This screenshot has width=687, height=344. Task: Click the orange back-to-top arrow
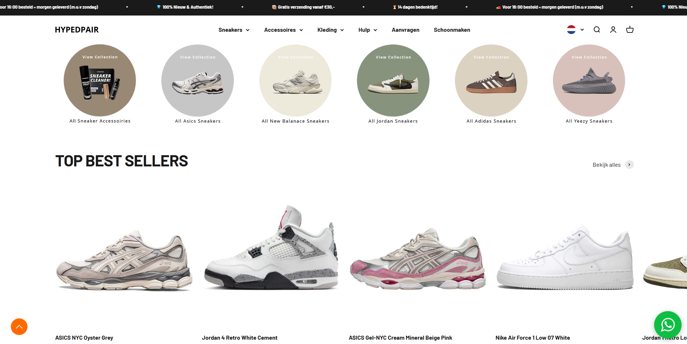click(19, 327)
